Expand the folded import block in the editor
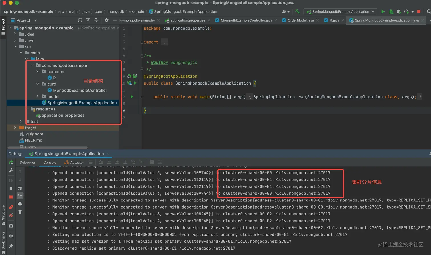 click(142, 42)
